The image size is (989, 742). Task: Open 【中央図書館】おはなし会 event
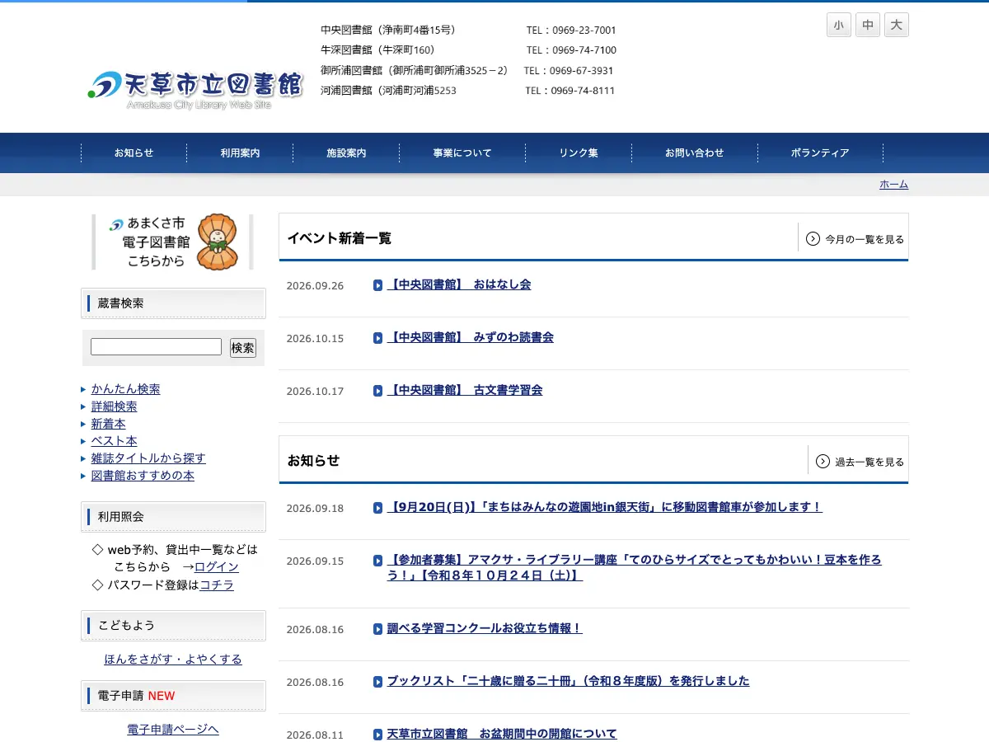pyautogui.click(x=459, y=284)
